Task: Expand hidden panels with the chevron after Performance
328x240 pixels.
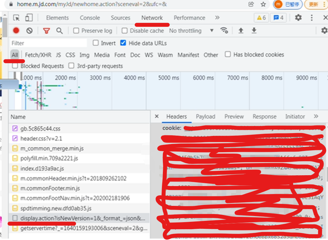Action: (x=217, y=18)
